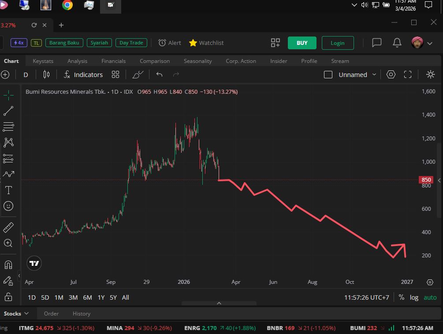This screenshot has height=334, width=443.
Task: Open the Indicators dialog
Action: pos(83,74)
